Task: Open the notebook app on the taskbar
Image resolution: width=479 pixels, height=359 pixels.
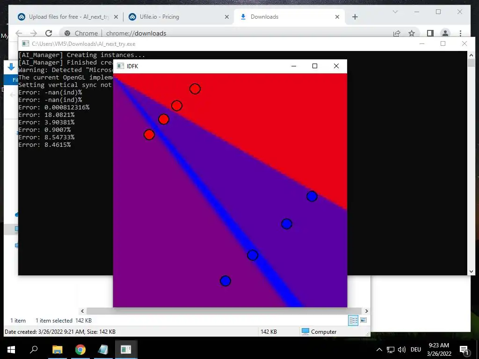Action: click(x=103, y=350)
